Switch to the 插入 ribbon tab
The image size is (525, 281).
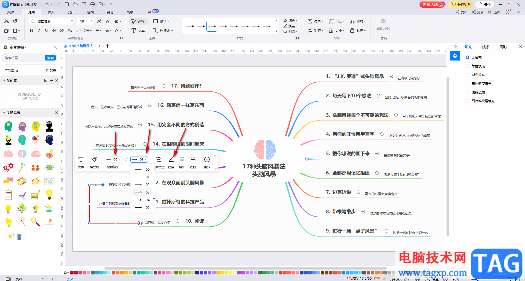[51, 12]
